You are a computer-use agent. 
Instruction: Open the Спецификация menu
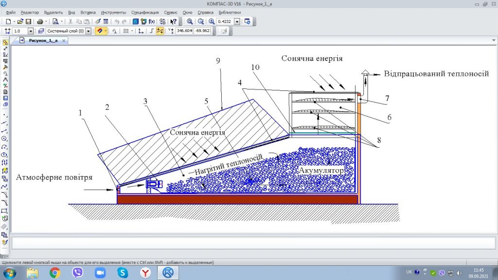coord(144,12)
